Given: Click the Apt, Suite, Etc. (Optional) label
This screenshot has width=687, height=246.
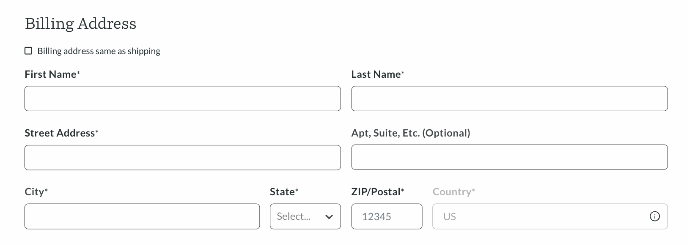Looking at the screenshot, I should click(x=411, y=133).
